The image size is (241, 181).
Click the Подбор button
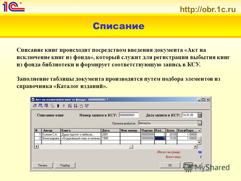tap(65, 165)
